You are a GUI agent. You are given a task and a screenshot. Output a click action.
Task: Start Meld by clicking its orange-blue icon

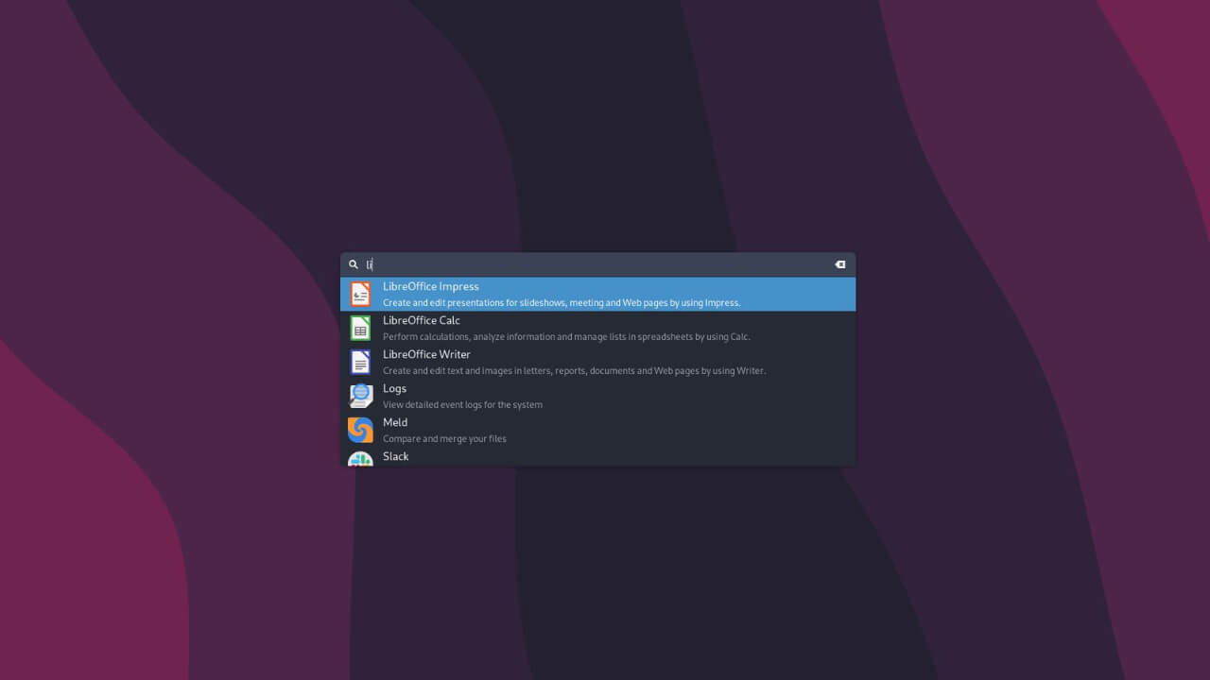coord(360,430)
